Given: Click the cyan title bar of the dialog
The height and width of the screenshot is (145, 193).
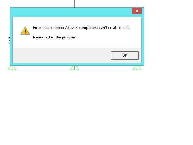Looking at the screenshot, I should click(x=71, y=12).
